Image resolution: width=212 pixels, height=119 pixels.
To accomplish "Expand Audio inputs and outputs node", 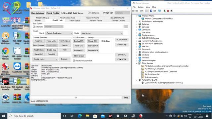I will click(137, 21).
